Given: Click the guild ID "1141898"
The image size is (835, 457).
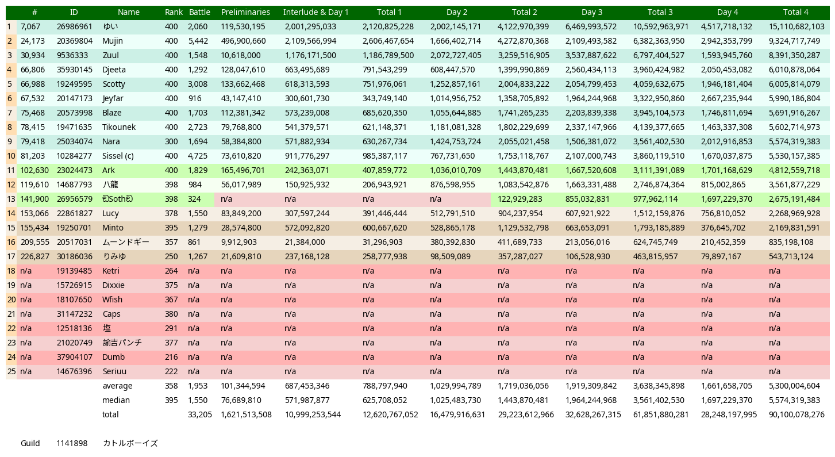Looking at the screenshot, I should click(x=72, y=443).
